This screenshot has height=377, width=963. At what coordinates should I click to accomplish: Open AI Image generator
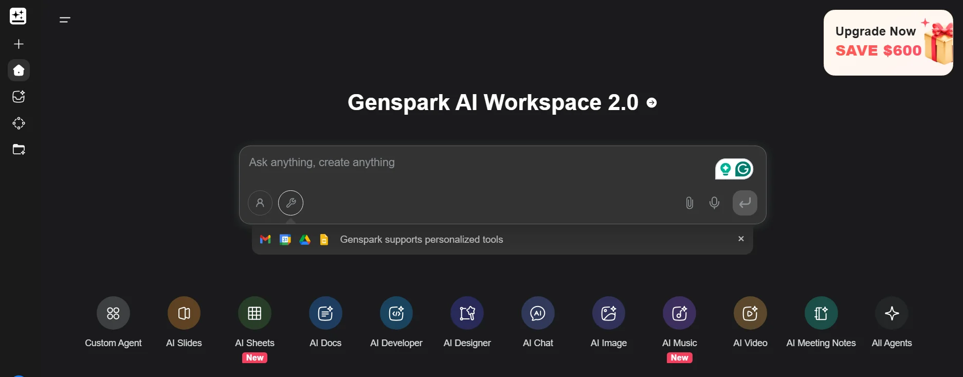pyautogui.click(x=609, y=322)
